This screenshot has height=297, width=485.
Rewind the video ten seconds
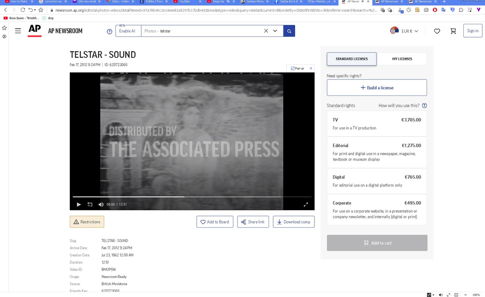[90, 204]
